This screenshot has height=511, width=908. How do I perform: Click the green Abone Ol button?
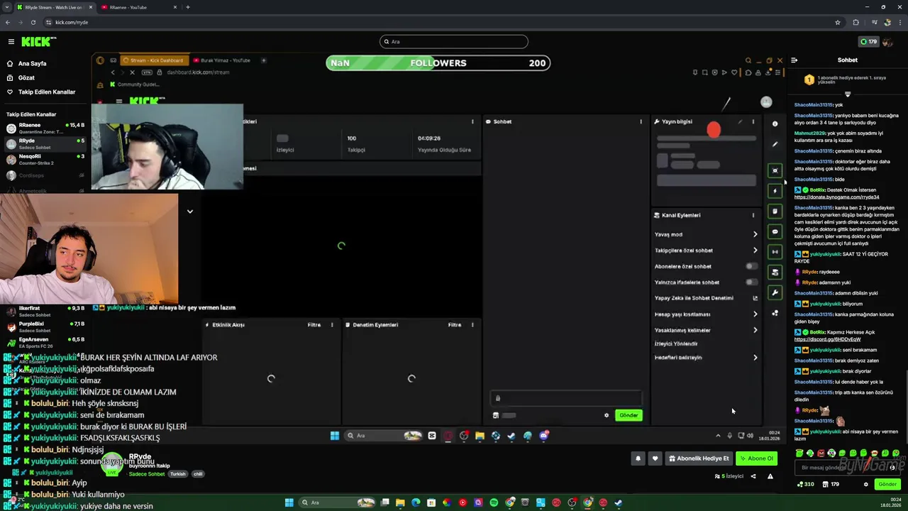(756, 458)
